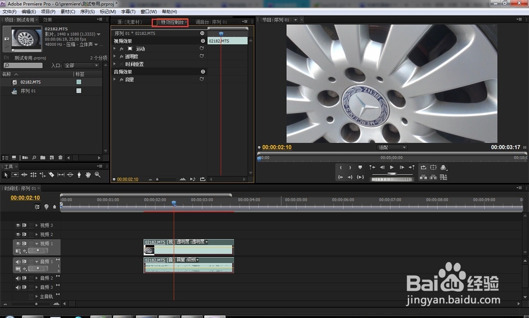This screenshot has width=529, height=318.
Task: Expand Opacity effect properties
Action: pyautogui.click(x=115, y=56)
